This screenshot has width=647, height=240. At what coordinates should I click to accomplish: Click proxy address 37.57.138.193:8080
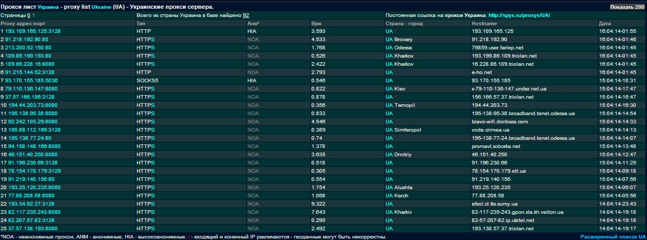tap(33, 229)
